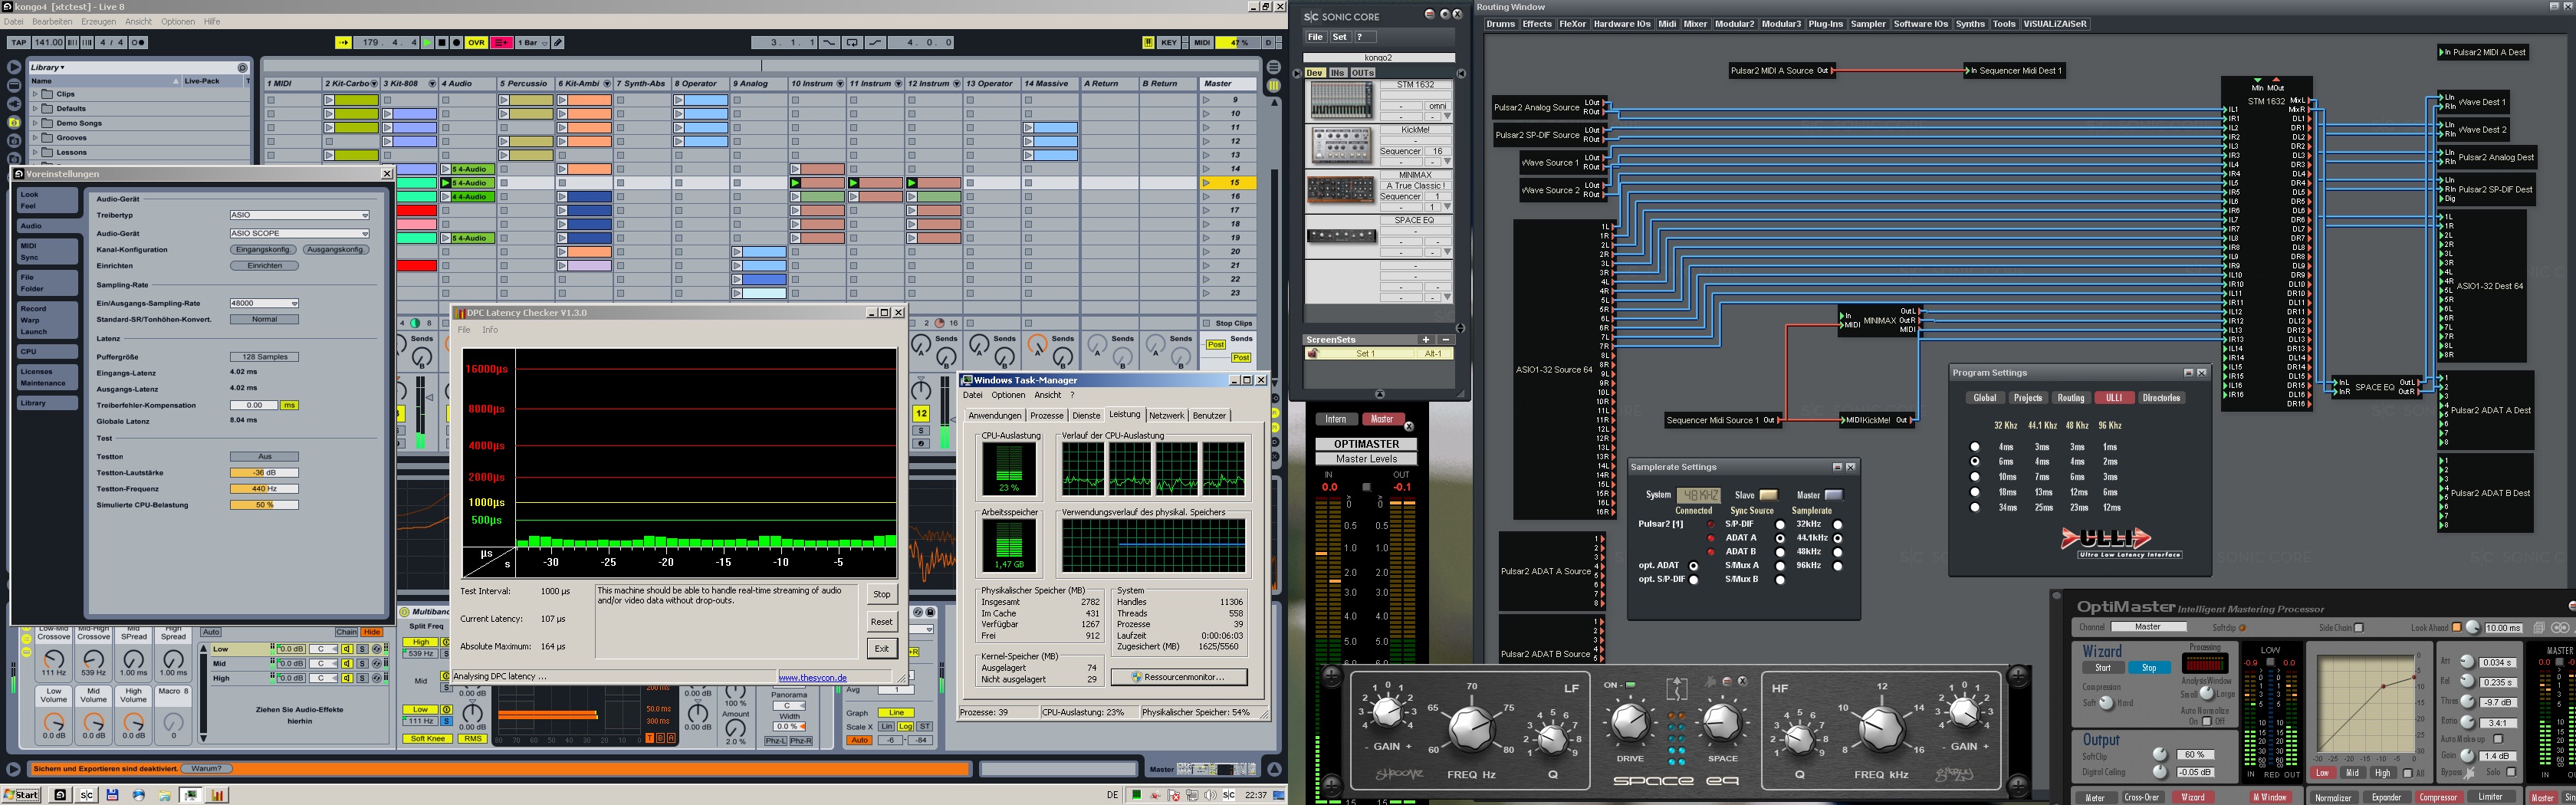Click the Eingangskonfig button
Viewport: 2576px width, 805px height.
(263, 250)
